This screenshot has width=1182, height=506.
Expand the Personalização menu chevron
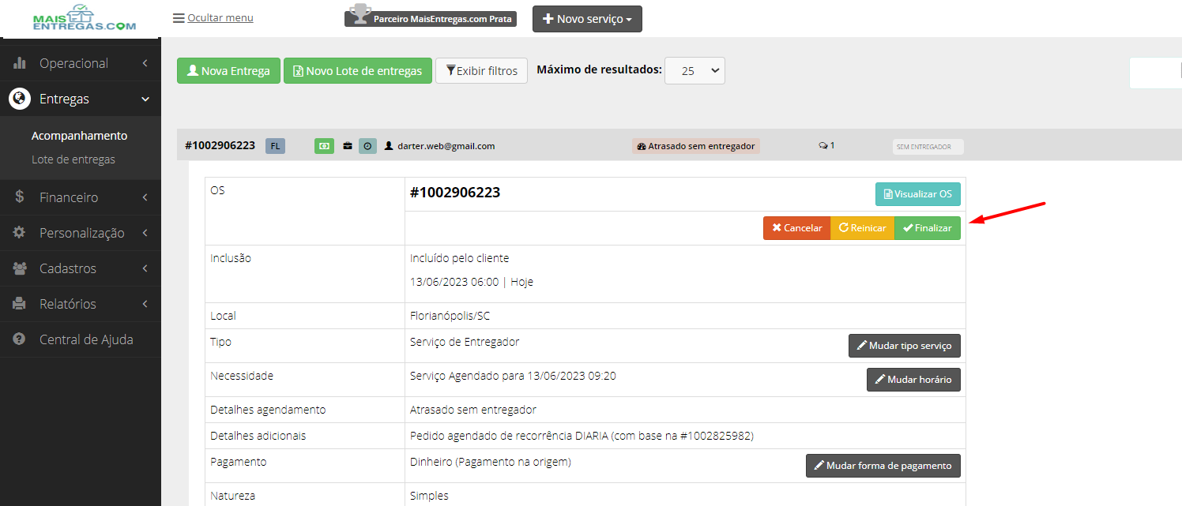point(145,233)
